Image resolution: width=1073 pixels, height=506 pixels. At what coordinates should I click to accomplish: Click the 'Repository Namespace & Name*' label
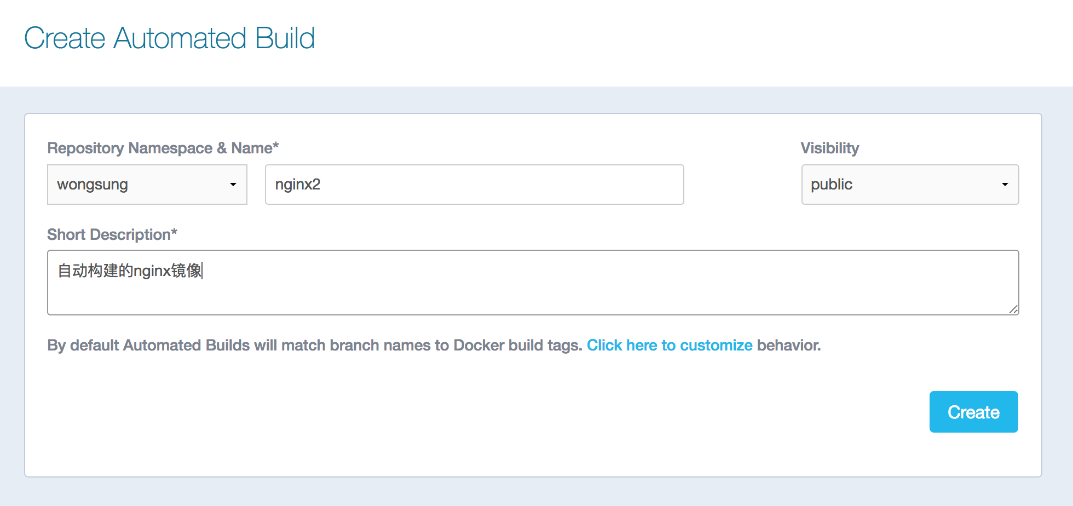pos(163,148)
